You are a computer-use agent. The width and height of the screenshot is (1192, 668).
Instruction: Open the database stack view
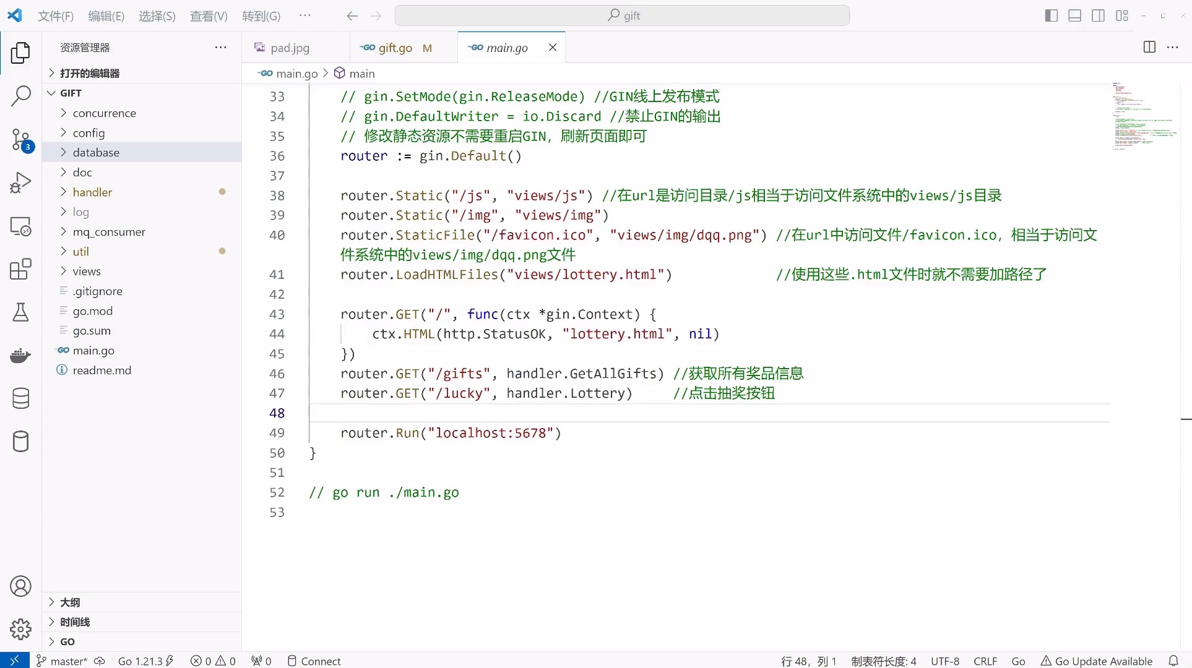tap(20, 399)
